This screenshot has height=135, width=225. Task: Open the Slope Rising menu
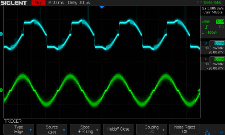click(x=85, y=129)
